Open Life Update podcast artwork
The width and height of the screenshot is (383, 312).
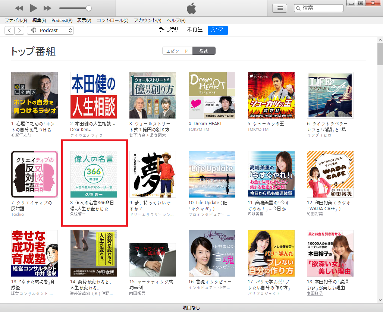212,174
